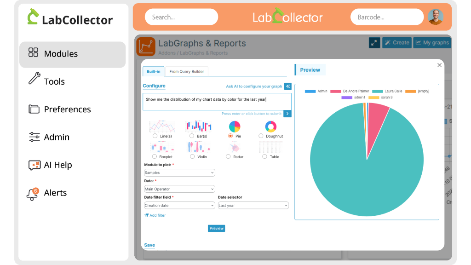Screen dimensions: 471x265
Task: Click the Modules grid icon
Action: tap(33, 52)
